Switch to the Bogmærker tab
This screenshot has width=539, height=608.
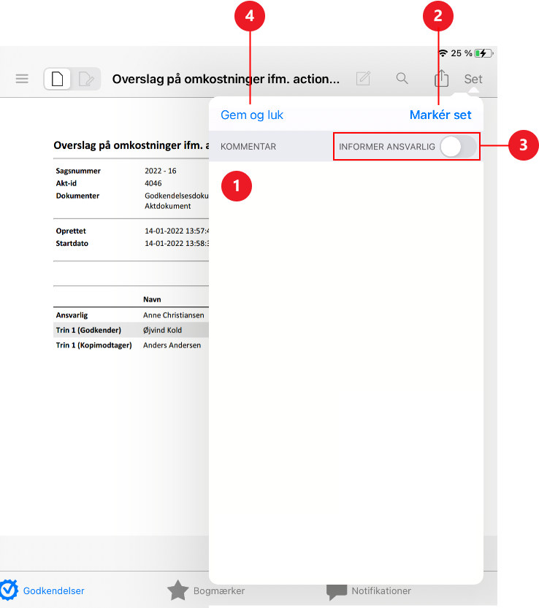[x=205, y=590]
